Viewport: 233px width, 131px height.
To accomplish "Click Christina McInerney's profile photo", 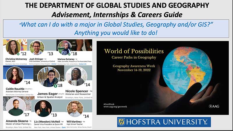I will pyautogui.click(x=13, y=47).
